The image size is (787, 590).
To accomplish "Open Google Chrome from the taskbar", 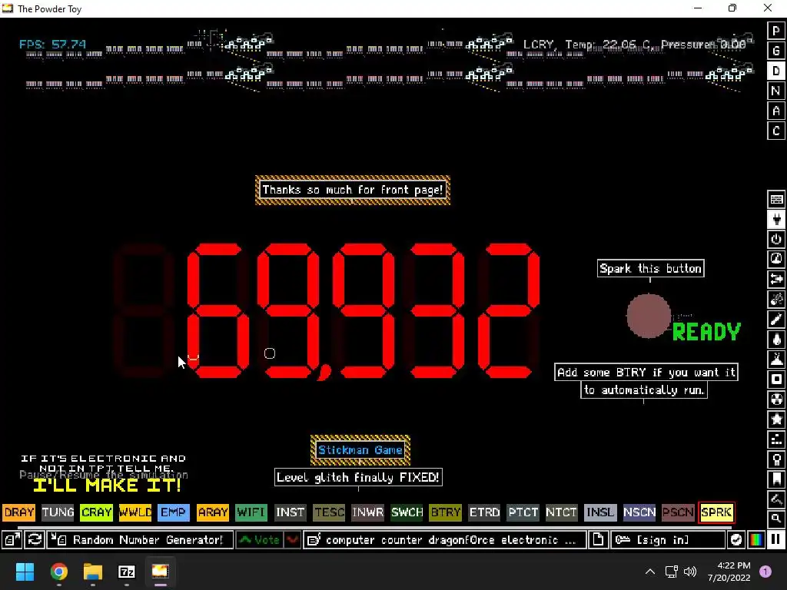I will coord(58,572).
